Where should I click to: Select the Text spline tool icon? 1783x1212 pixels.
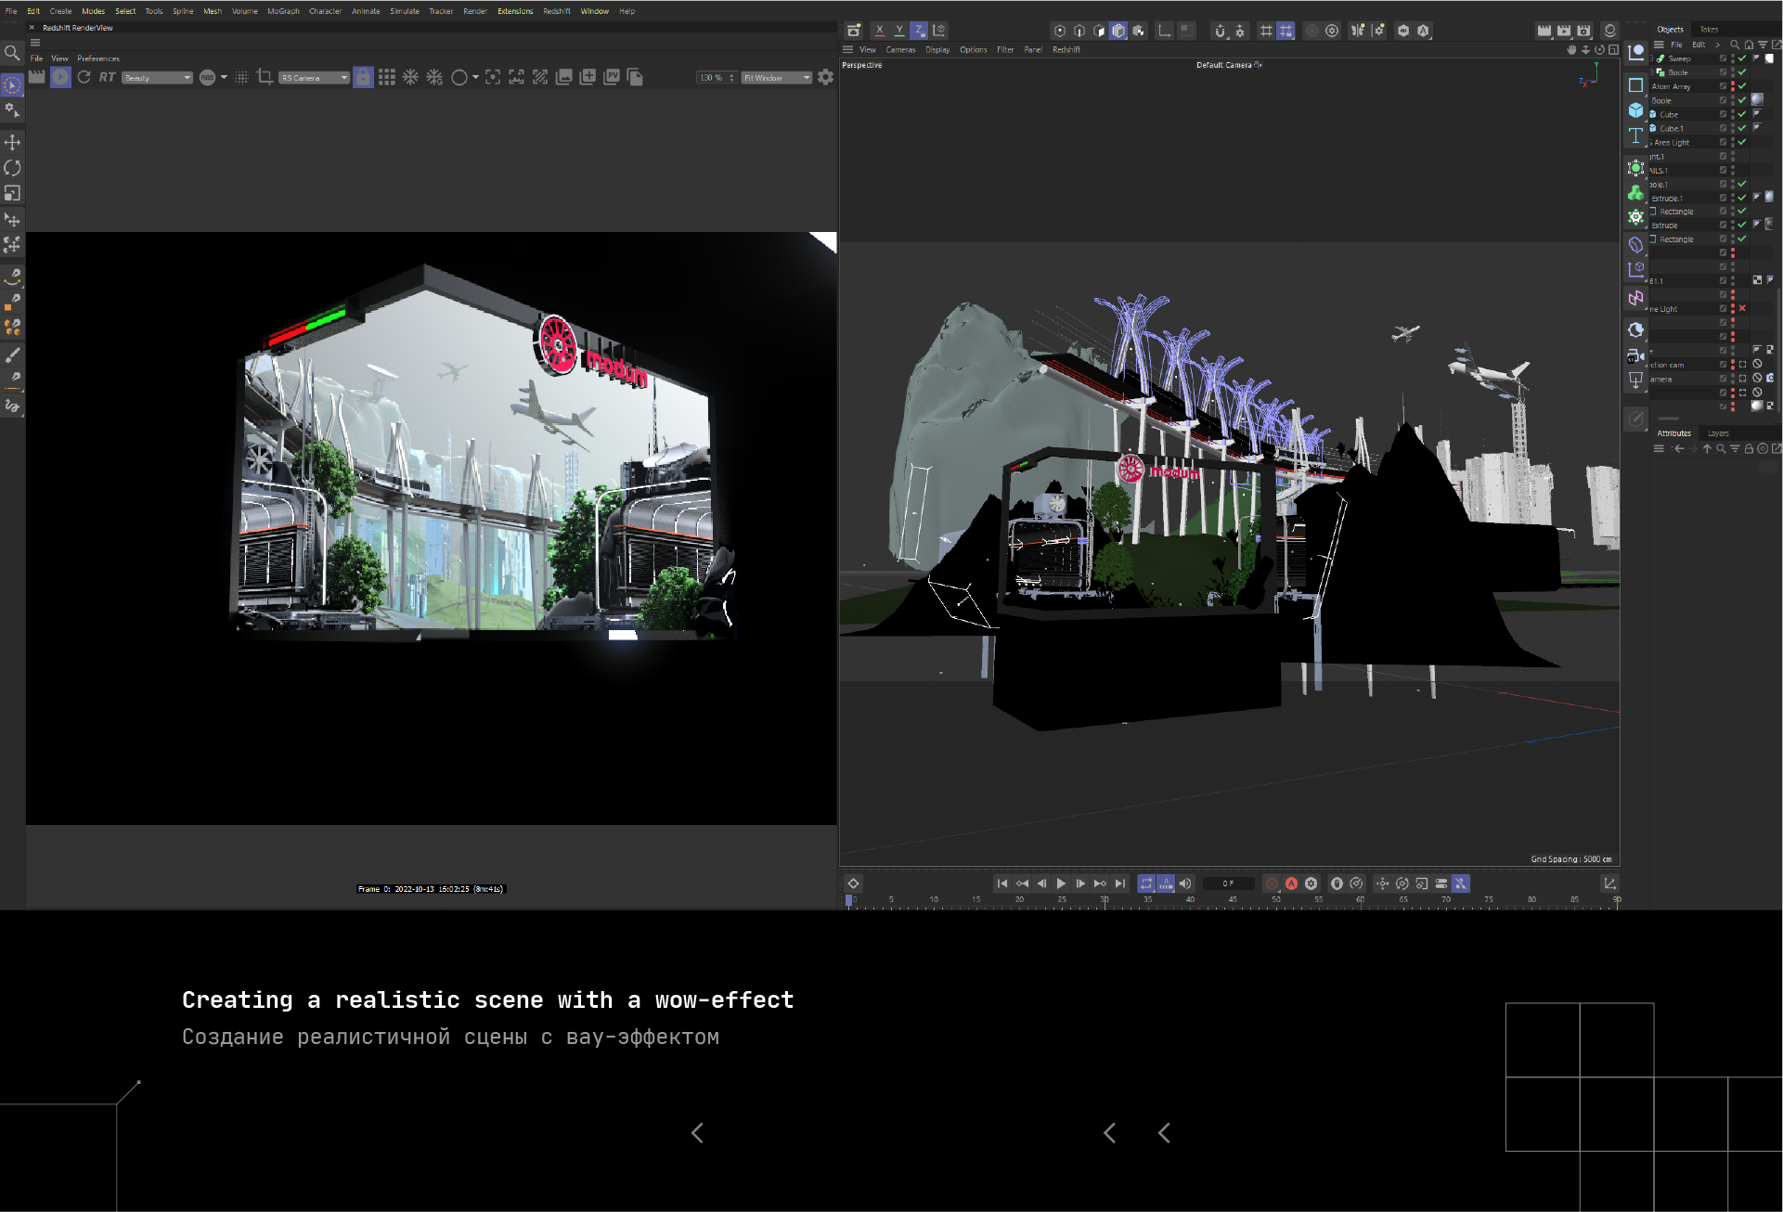click(x=1635, y=136)
